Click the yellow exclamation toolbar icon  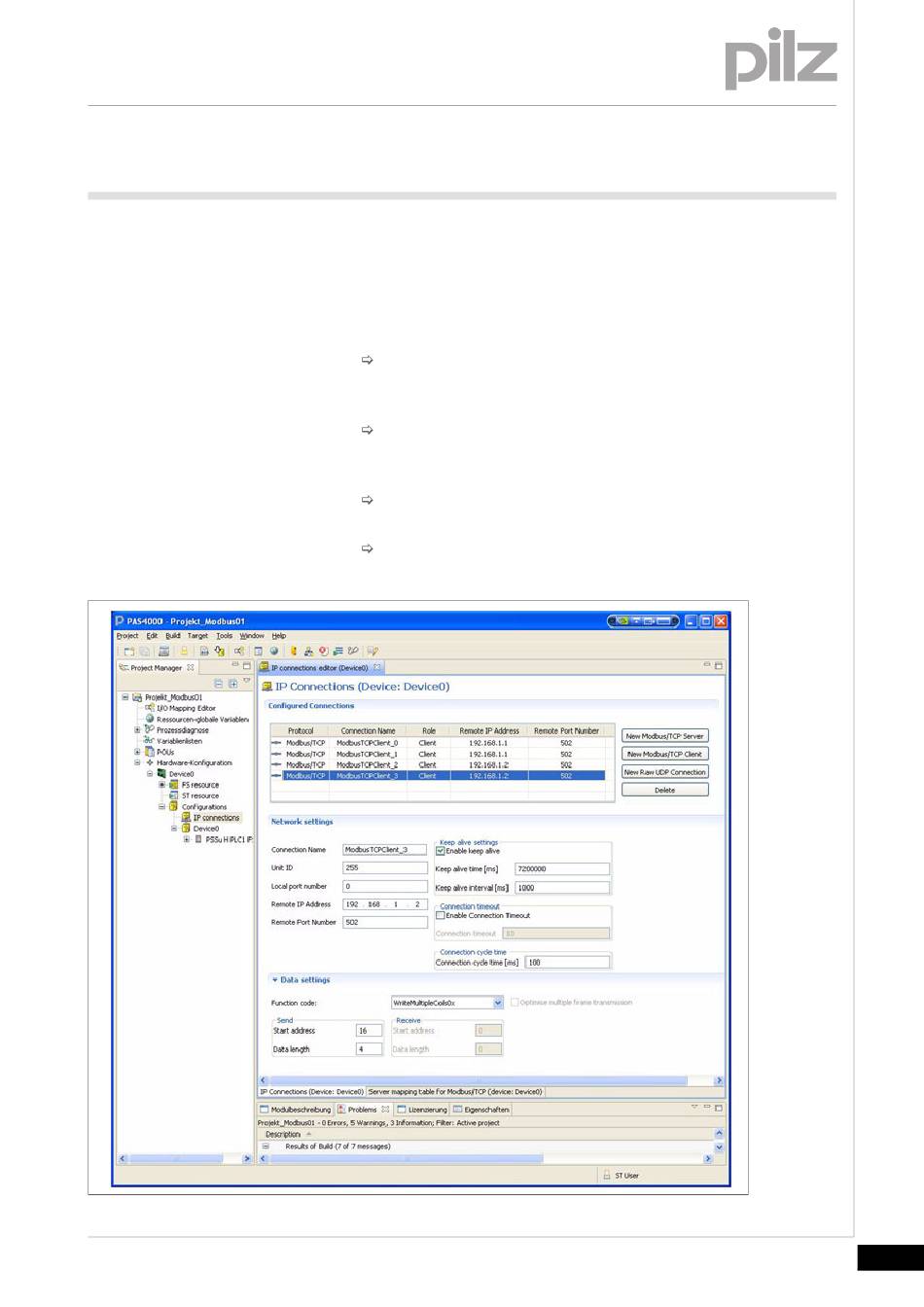pos(294,651)
